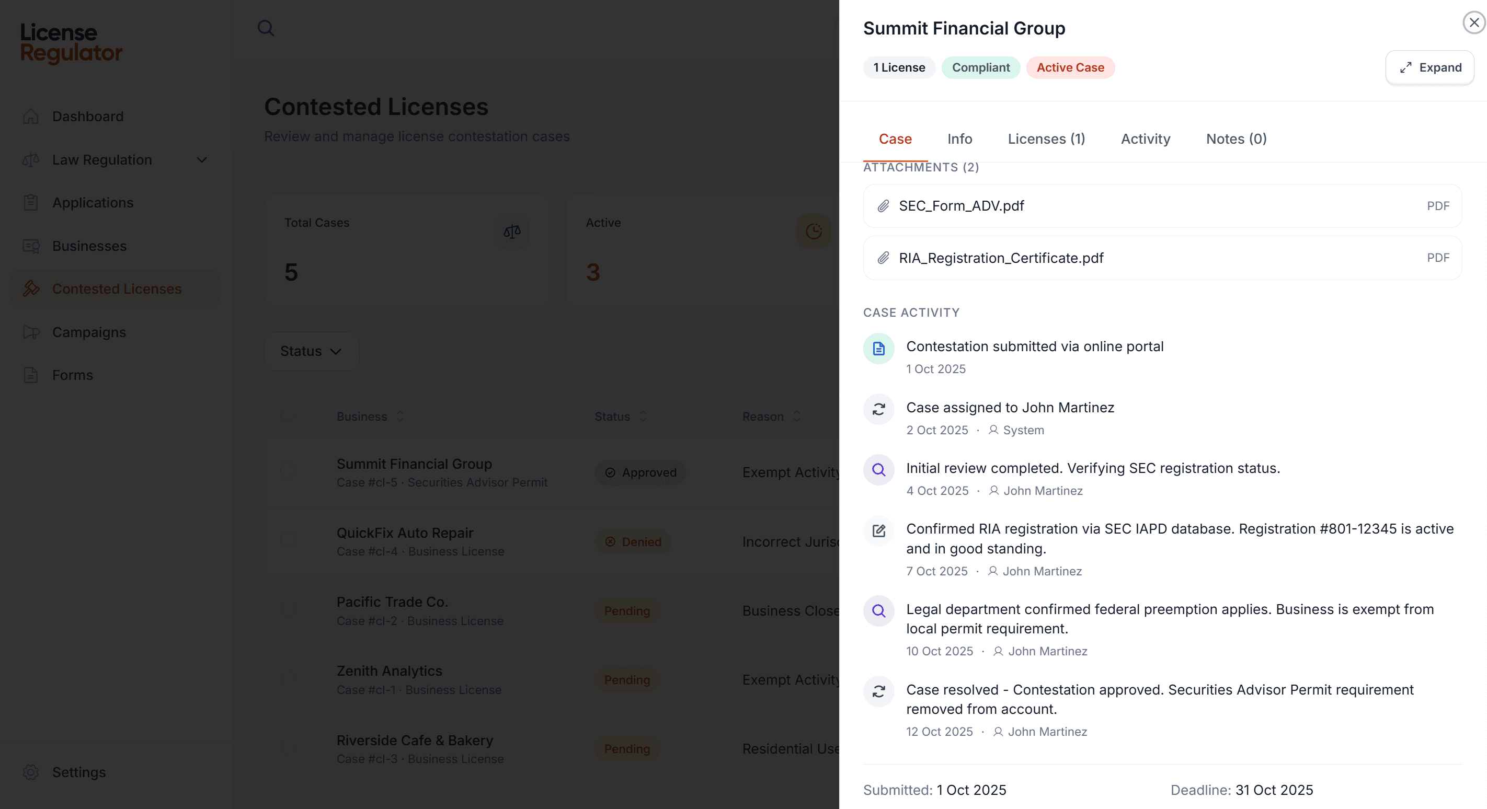Image resolution: width=1487 pixels, height=809 pixels.
Task: Toggle the select-all checkbox in table header
Action: tap(288, 415)
